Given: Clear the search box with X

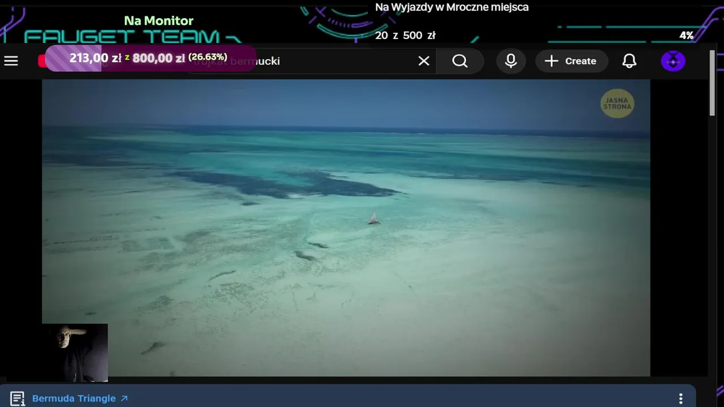Looking at the screenshot, I should click(424, 61).
